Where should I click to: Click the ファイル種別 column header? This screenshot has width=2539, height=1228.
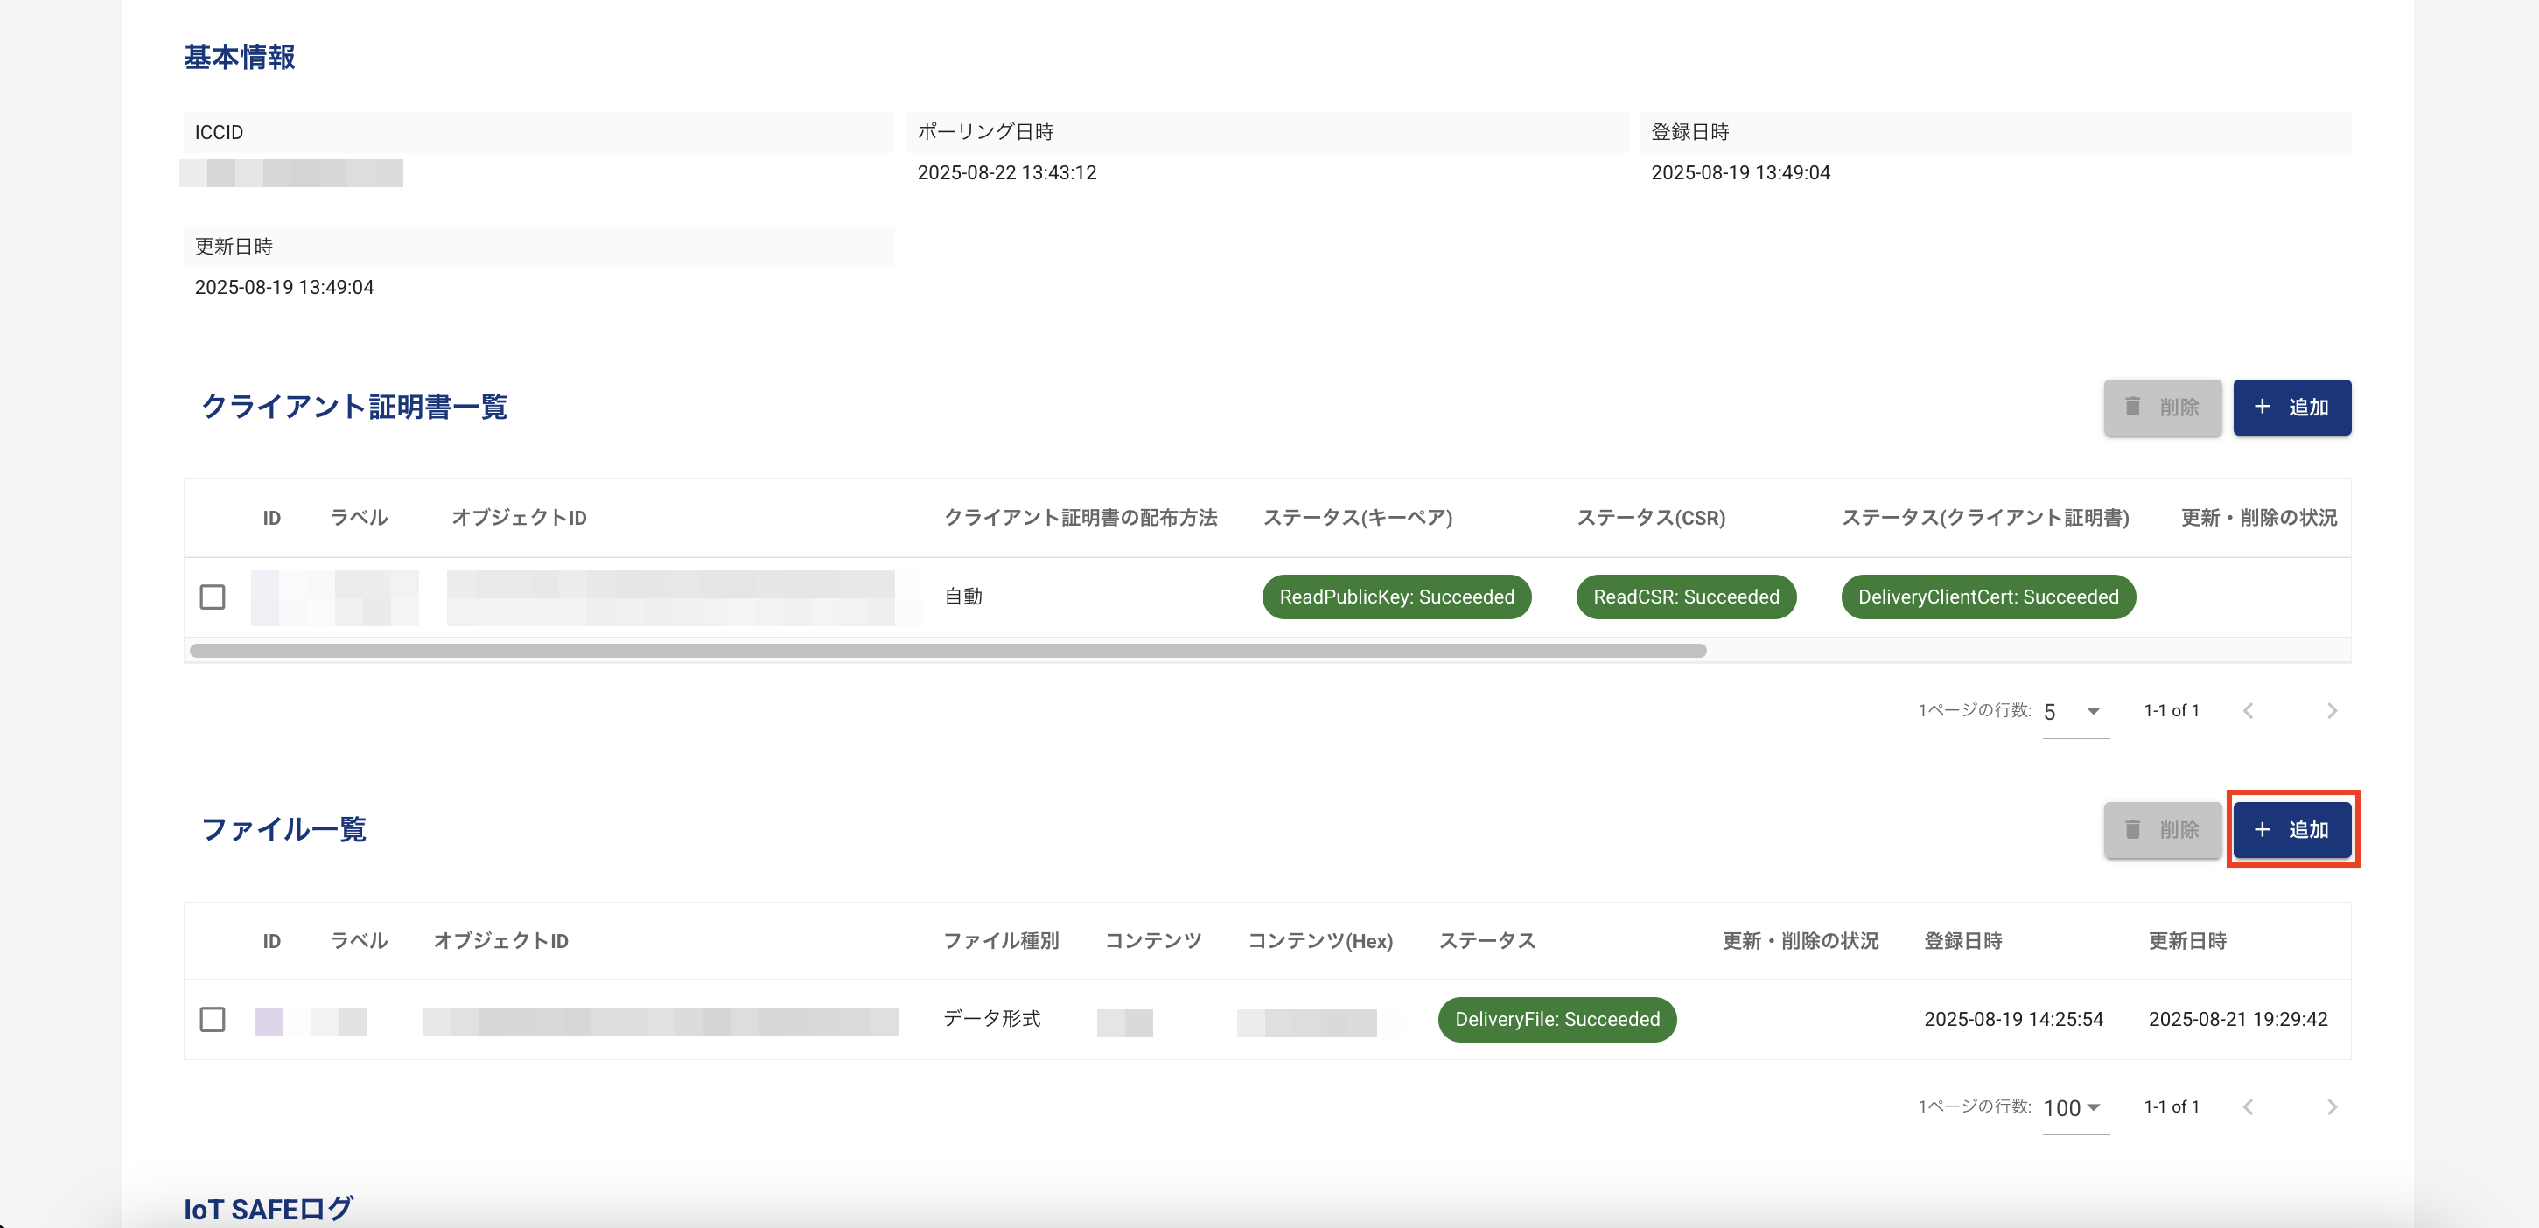(x=1000, y=940)
